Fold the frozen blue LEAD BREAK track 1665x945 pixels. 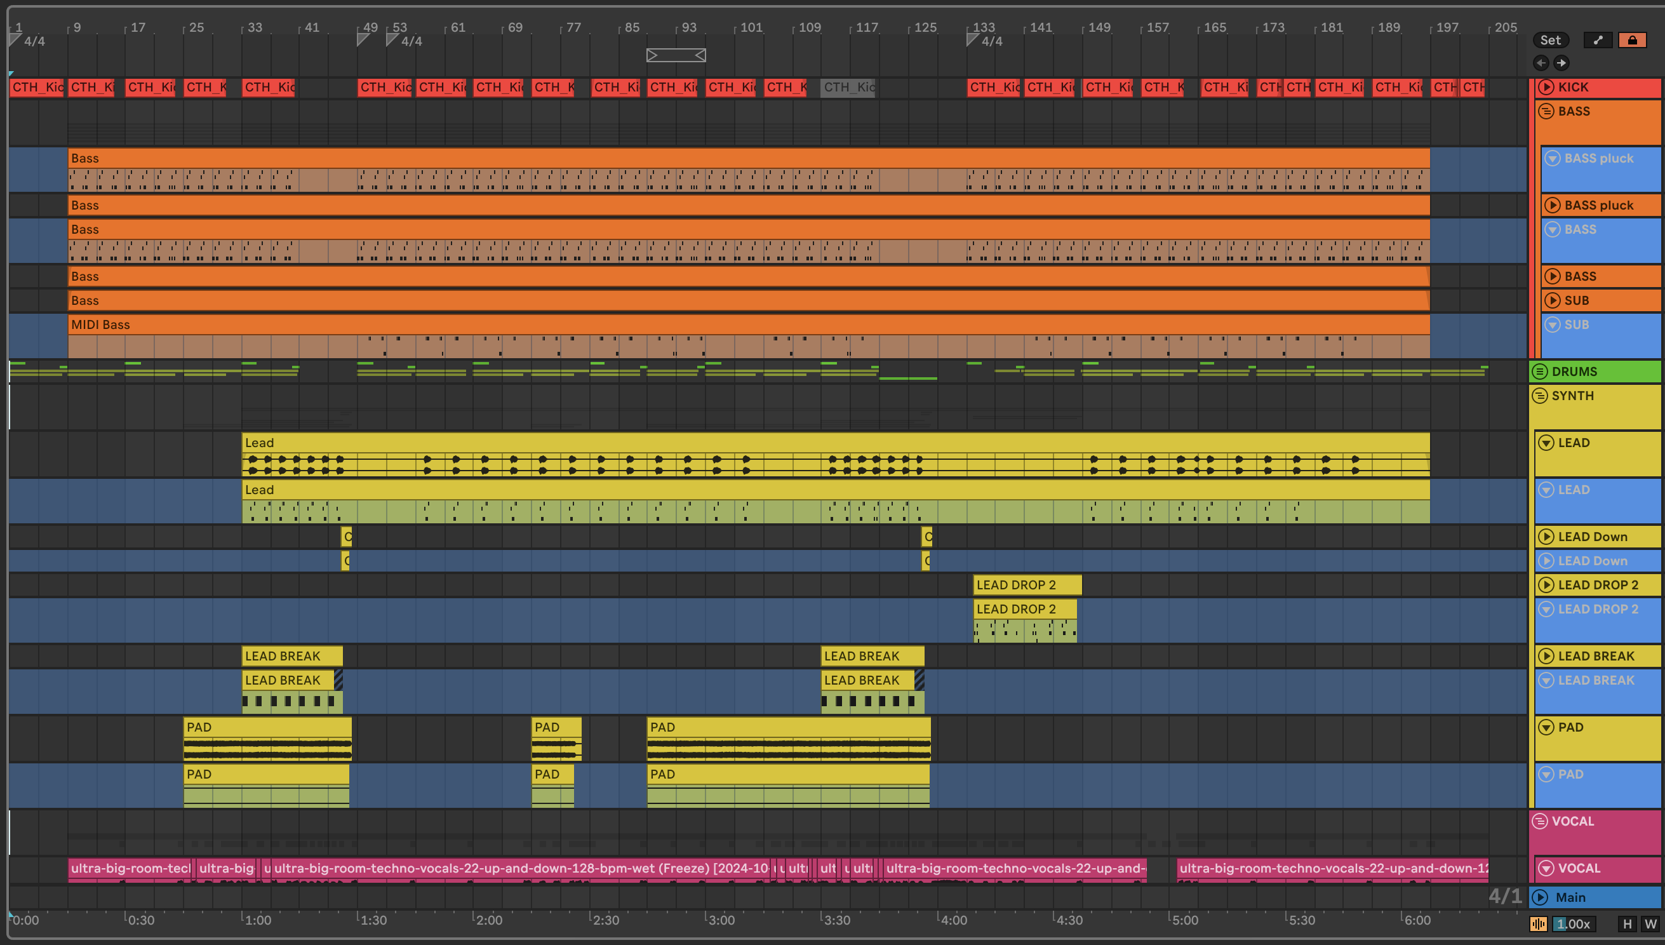[x=1546, y=680]
